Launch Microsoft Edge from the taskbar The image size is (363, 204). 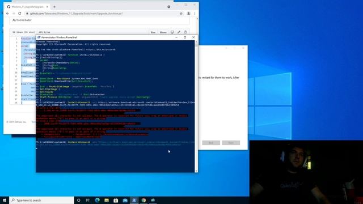click(x=97, y=200)
